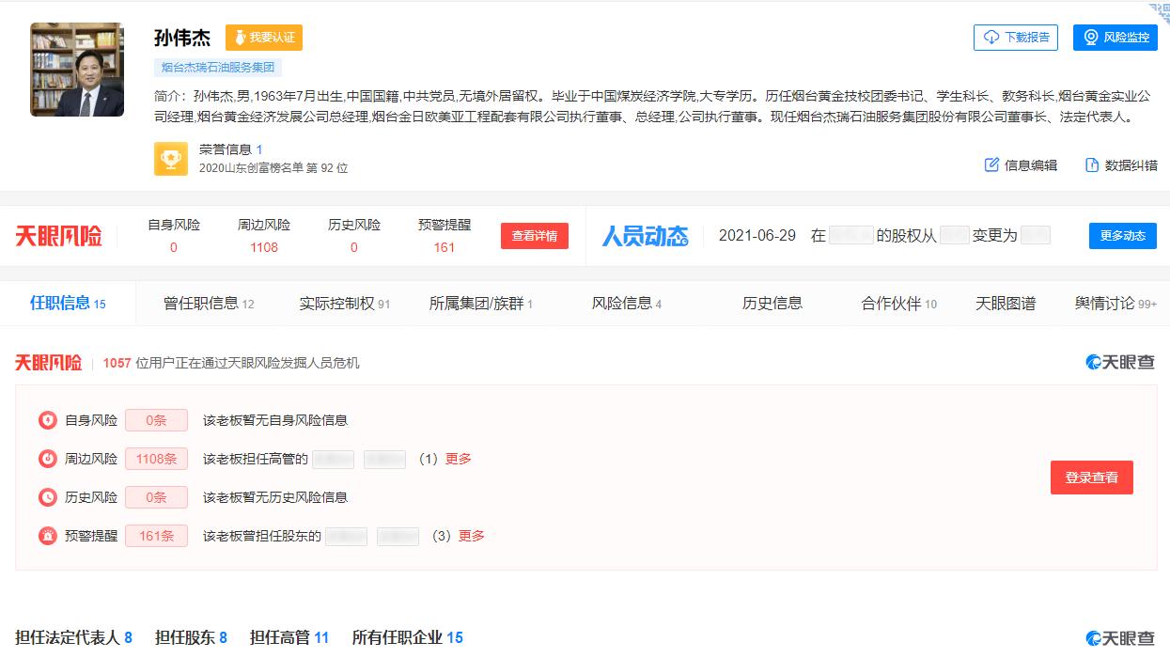Viewport: 1170px width, 658px height.
Task: Click the gold trophy honor icon
Action: point(171,159)
